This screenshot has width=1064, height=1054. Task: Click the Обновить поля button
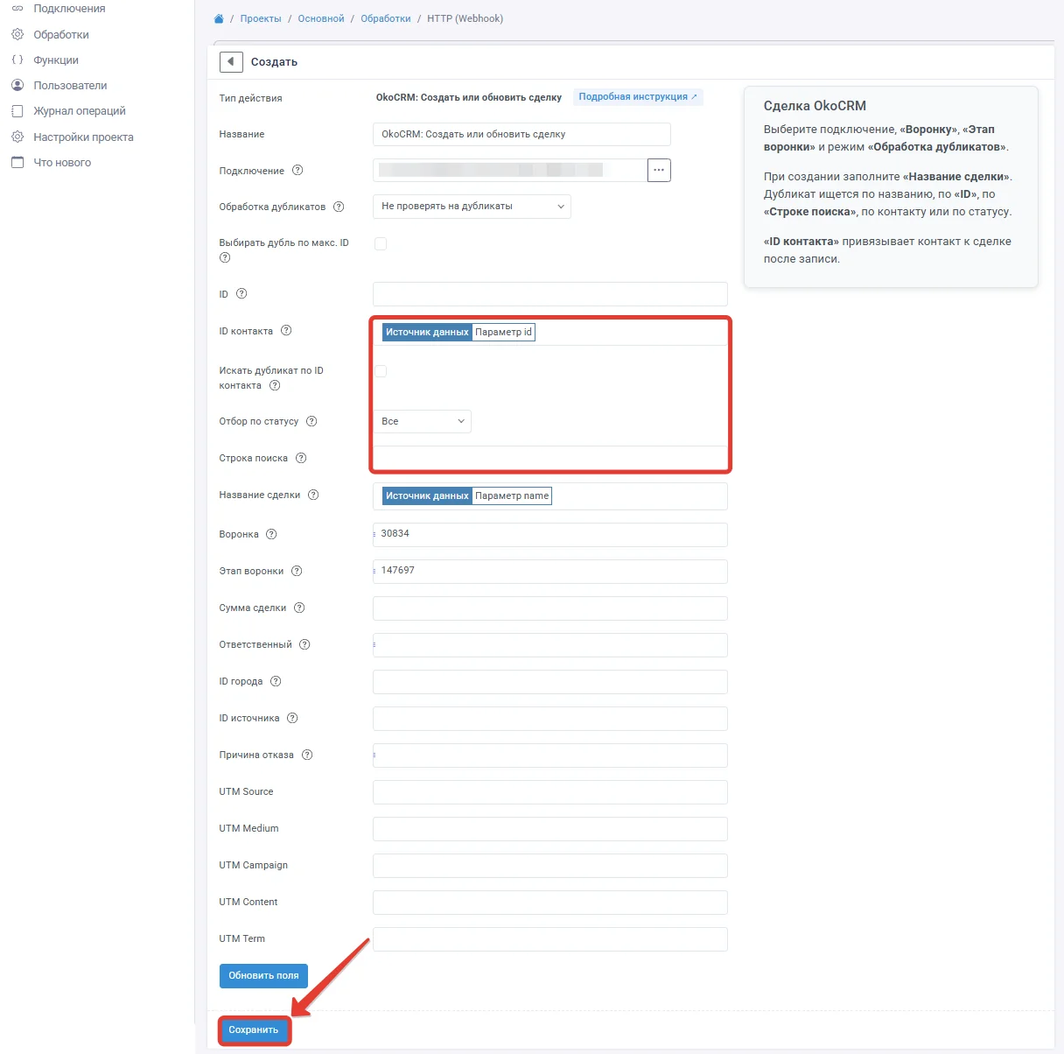click(x=263, y=975)
